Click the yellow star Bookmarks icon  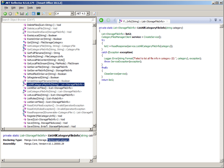click(x=50, y=14)
